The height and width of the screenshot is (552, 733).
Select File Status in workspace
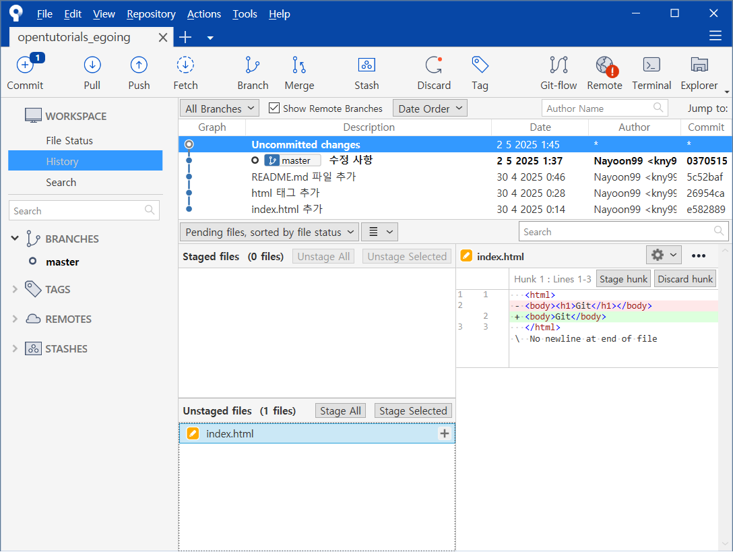coord(69,140)
